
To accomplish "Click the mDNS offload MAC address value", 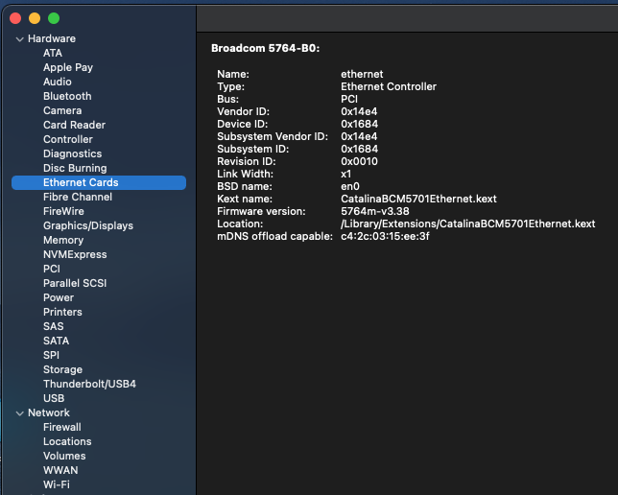I will pyautogui.click(x=385, y=236).
